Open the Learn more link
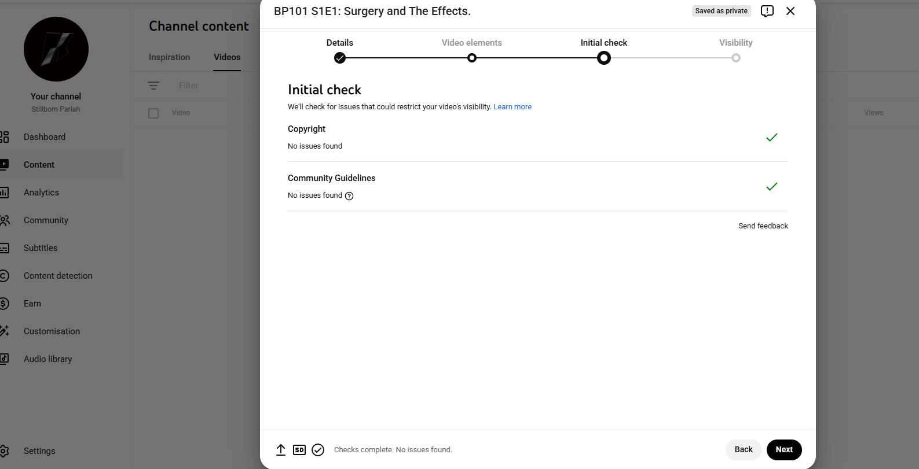The width and height of the screenshot is (919, 469). pos(512,106)
